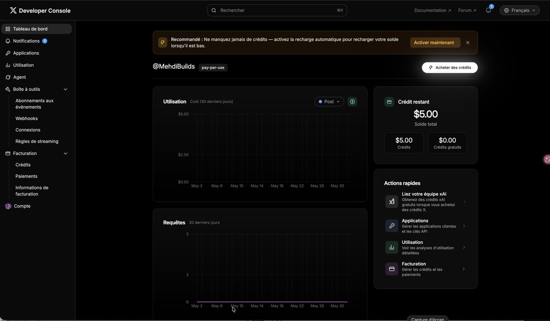Click the chart icon of Utilisation quick action
The image size is (550, 321).
click(x=392, y=248)
